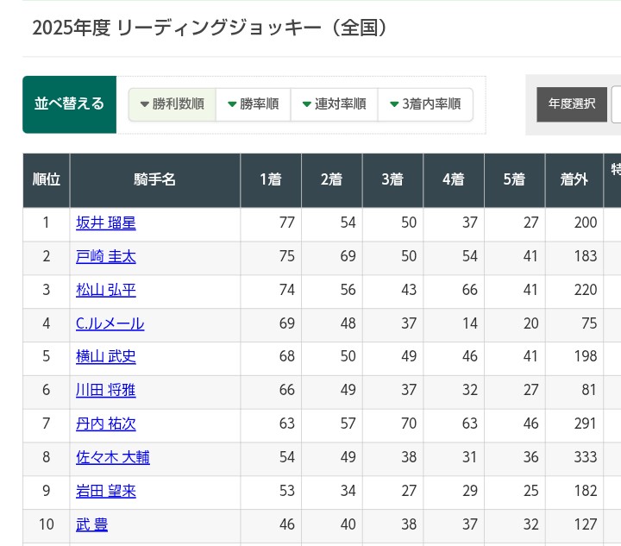
Task: Click the 騎手名 column header
Action: (x=155, y=180)
